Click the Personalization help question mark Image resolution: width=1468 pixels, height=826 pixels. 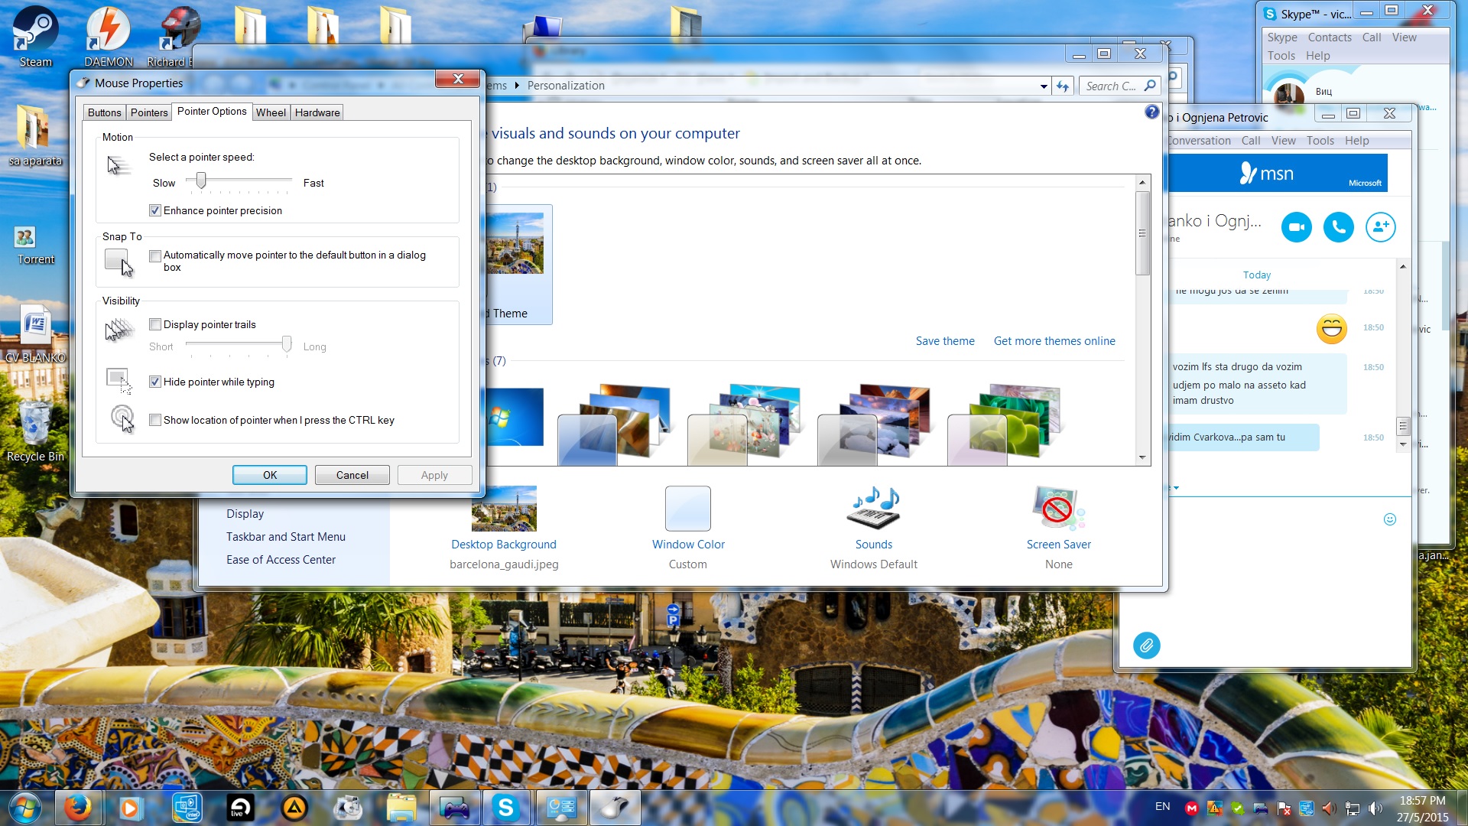pyautogui.click(x=1151, y=112)
